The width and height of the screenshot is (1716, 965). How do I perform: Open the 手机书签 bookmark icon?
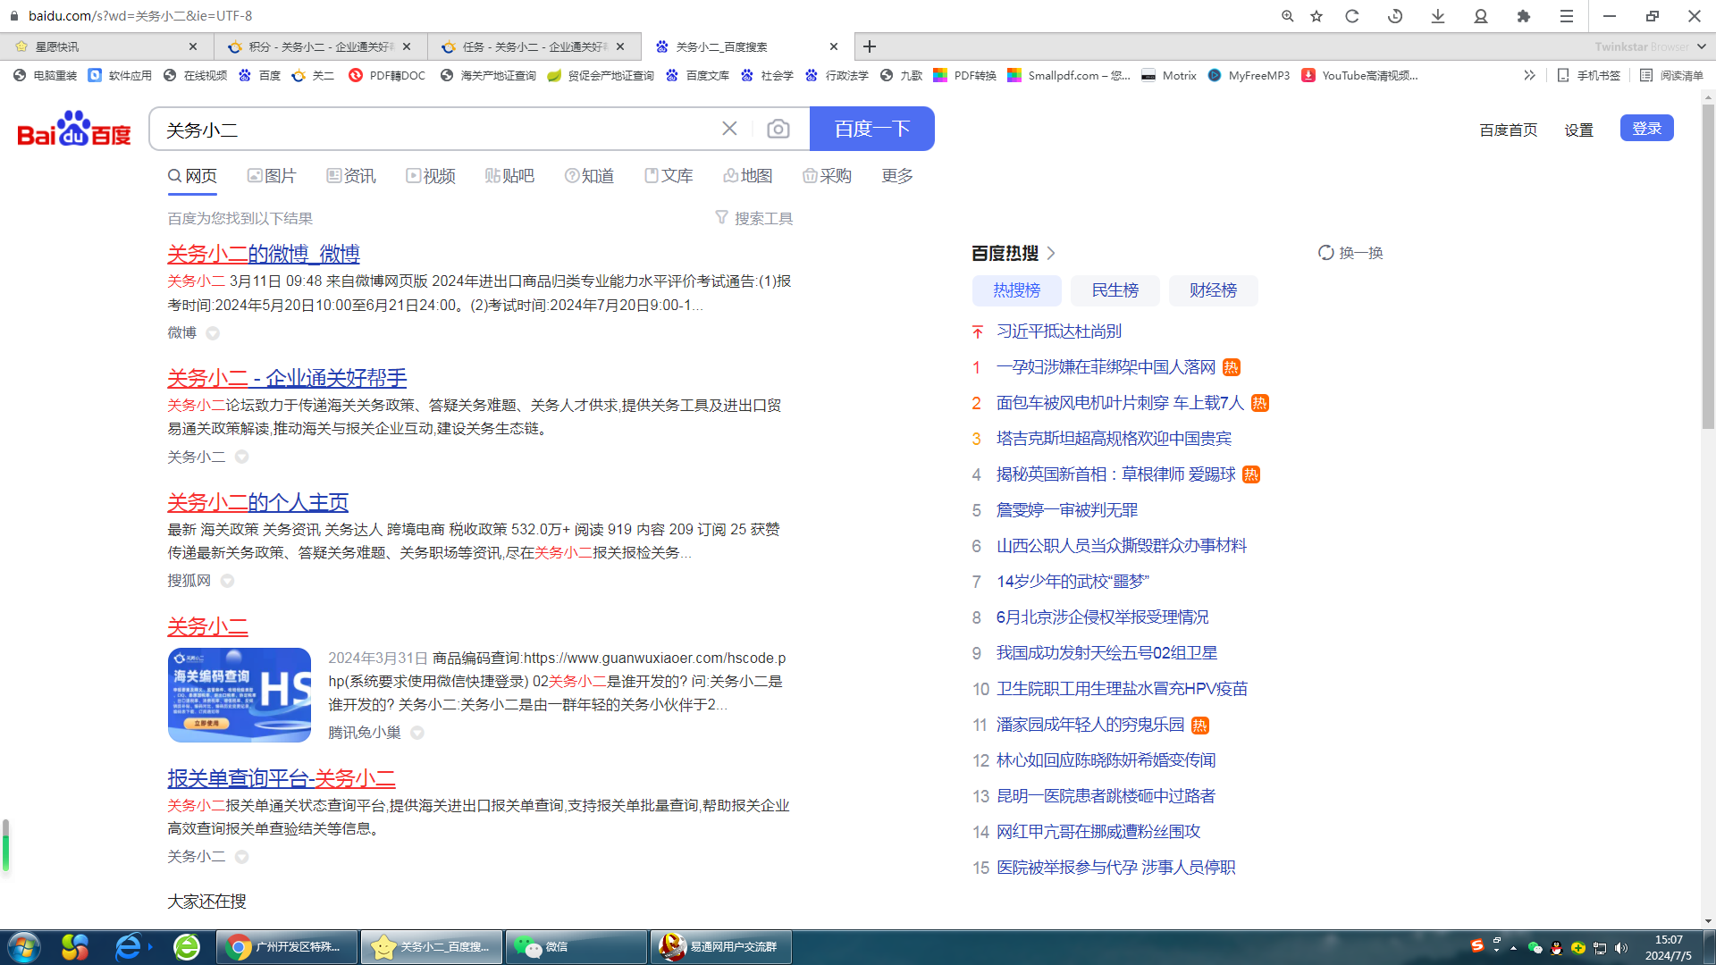1588,76
